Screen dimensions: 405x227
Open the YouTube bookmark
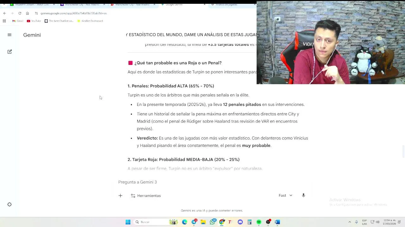(x=34, y=21)
